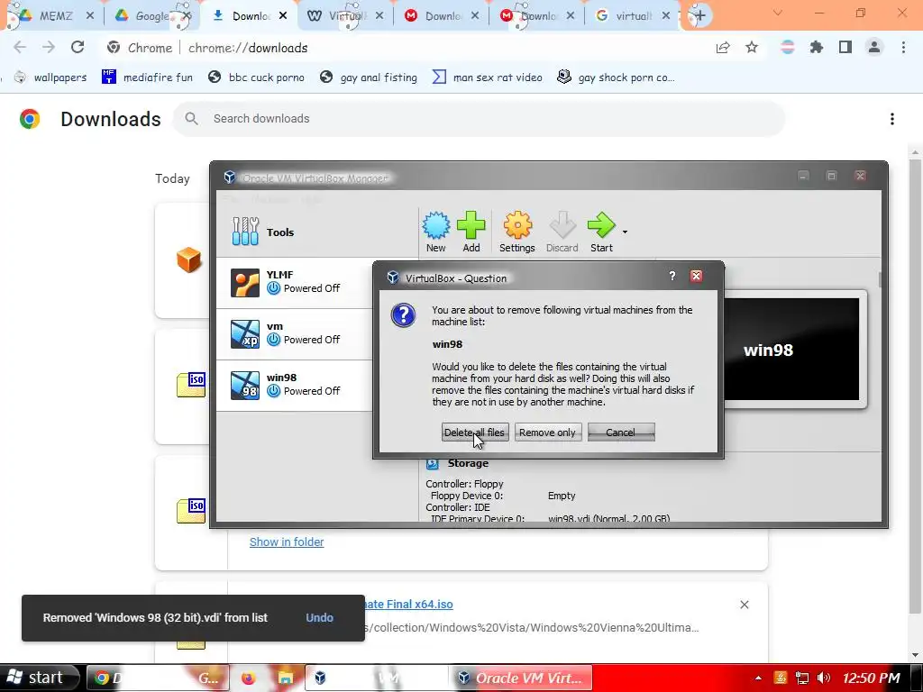The image size is (923, 692).
Task: Click the dialog help question mark
Action: click(672, 276)
